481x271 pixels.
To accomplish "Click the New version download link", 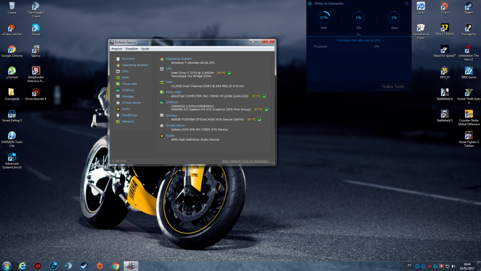I will [246, 161].
